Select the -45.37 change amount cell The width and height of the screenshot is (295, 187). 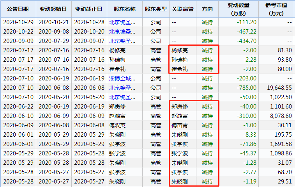click(x=248, y=153)
